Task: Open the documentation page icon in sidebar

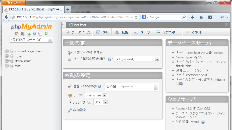Action: (x=40, y=34)
